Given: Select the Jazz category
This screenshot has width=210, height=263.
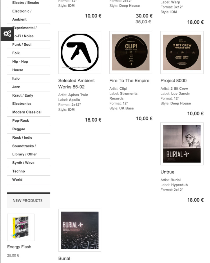Looking at the screenshot, I should point(29,87).
